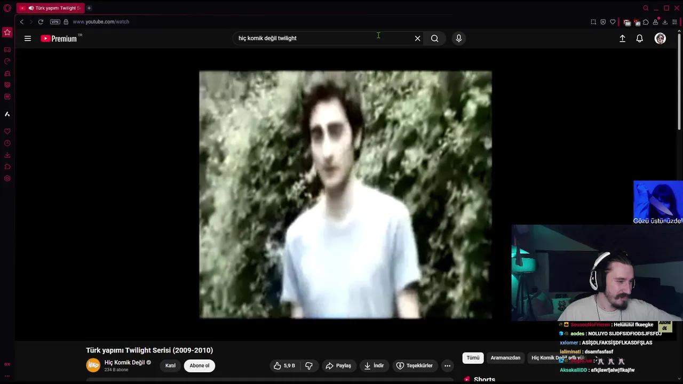
Task: Open downloads arrow icon in toolbar
Action: 665,22
